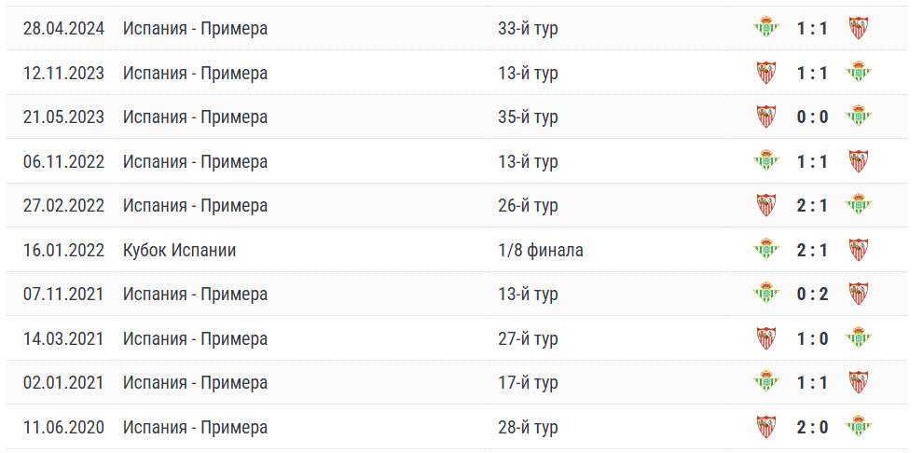923x453 pixels.
Task: Click the Sevilla crest in the 06.11.2022 match row
Action: click(858, 161)
